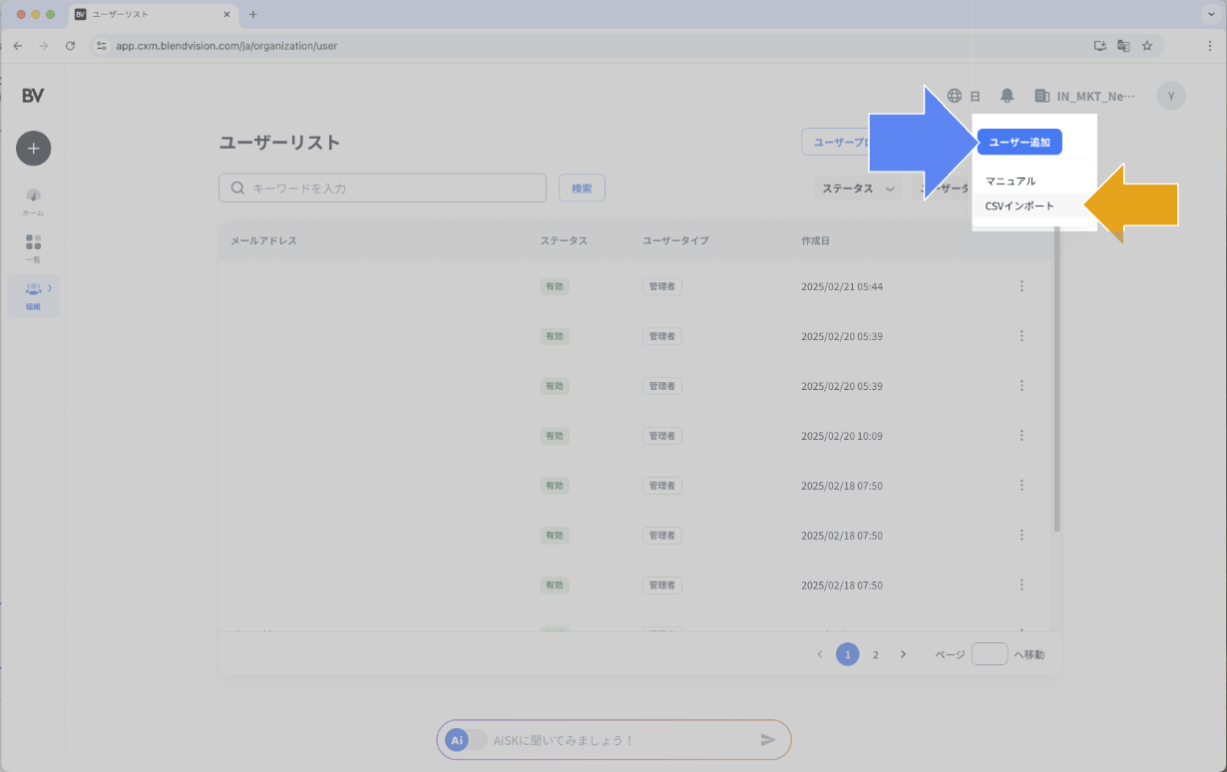Click the browser forward arrow
This screenshot has height=772, width=1227.
pyautogui.click(x=44, y=46)
